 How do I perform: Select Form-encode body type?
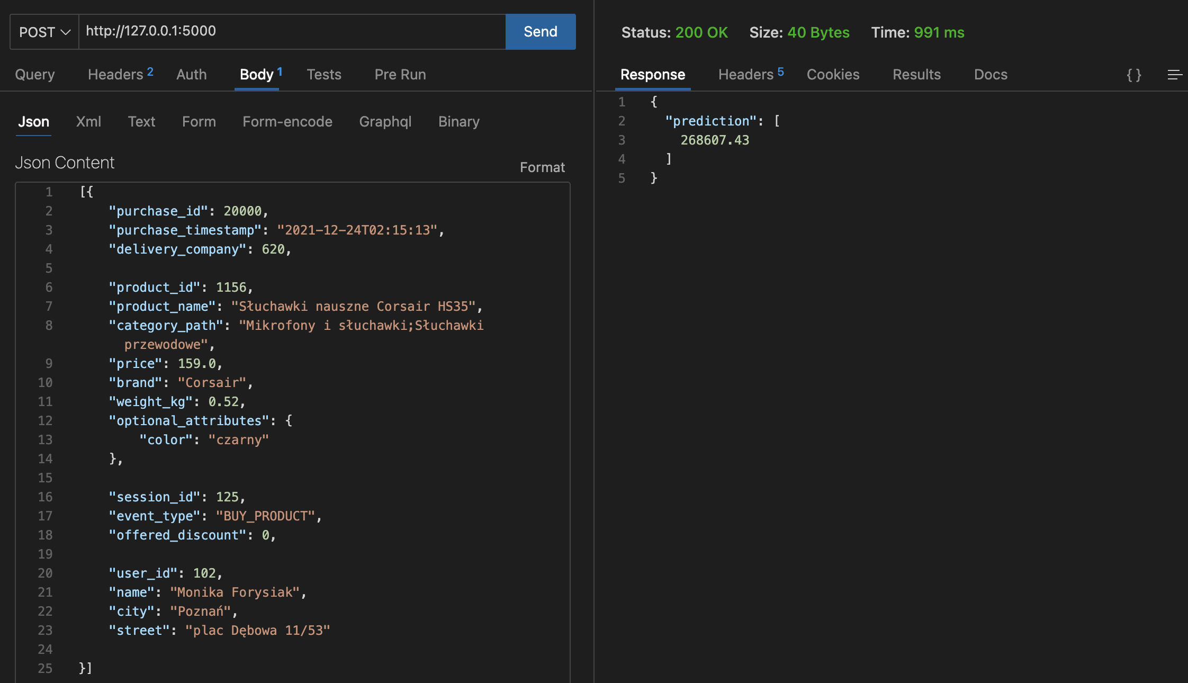[x=287, y=122]
